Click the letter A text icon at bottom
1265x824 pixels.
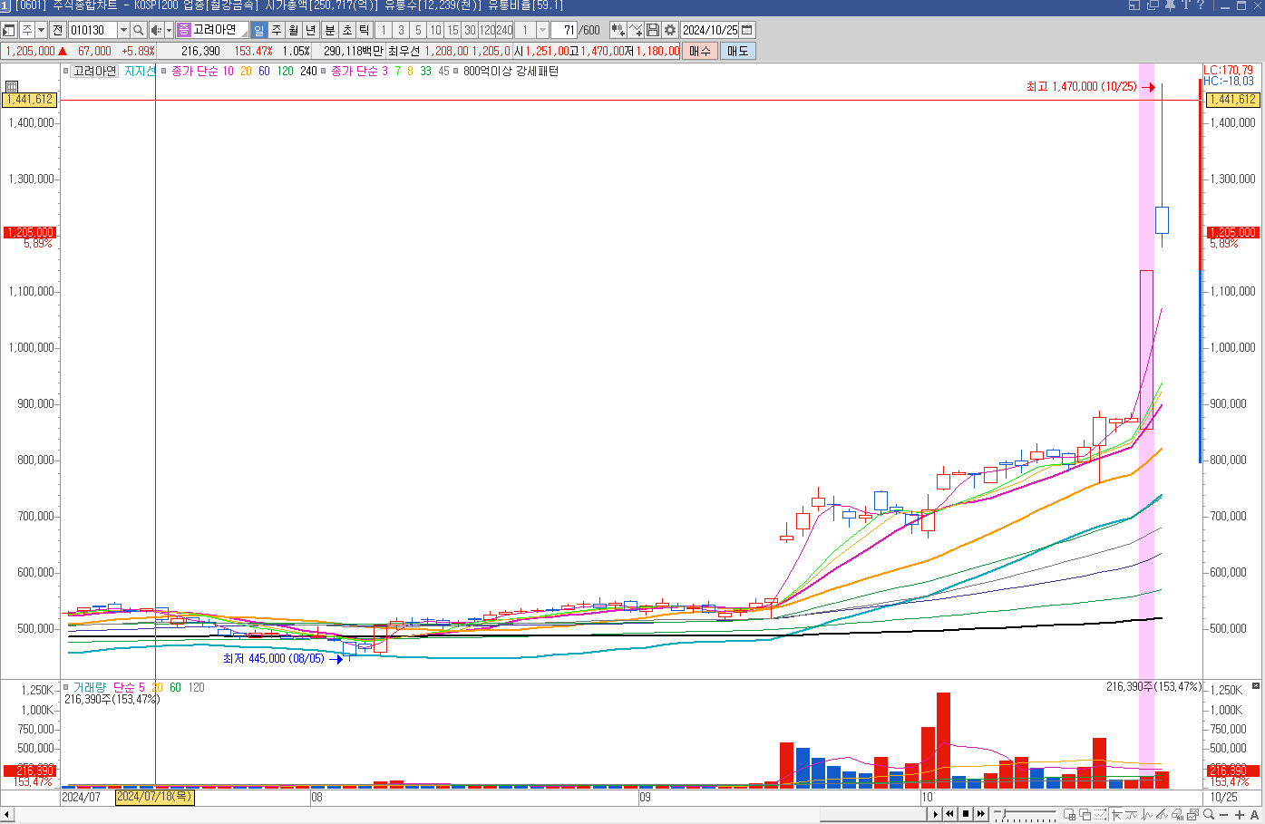point(1255,815)
